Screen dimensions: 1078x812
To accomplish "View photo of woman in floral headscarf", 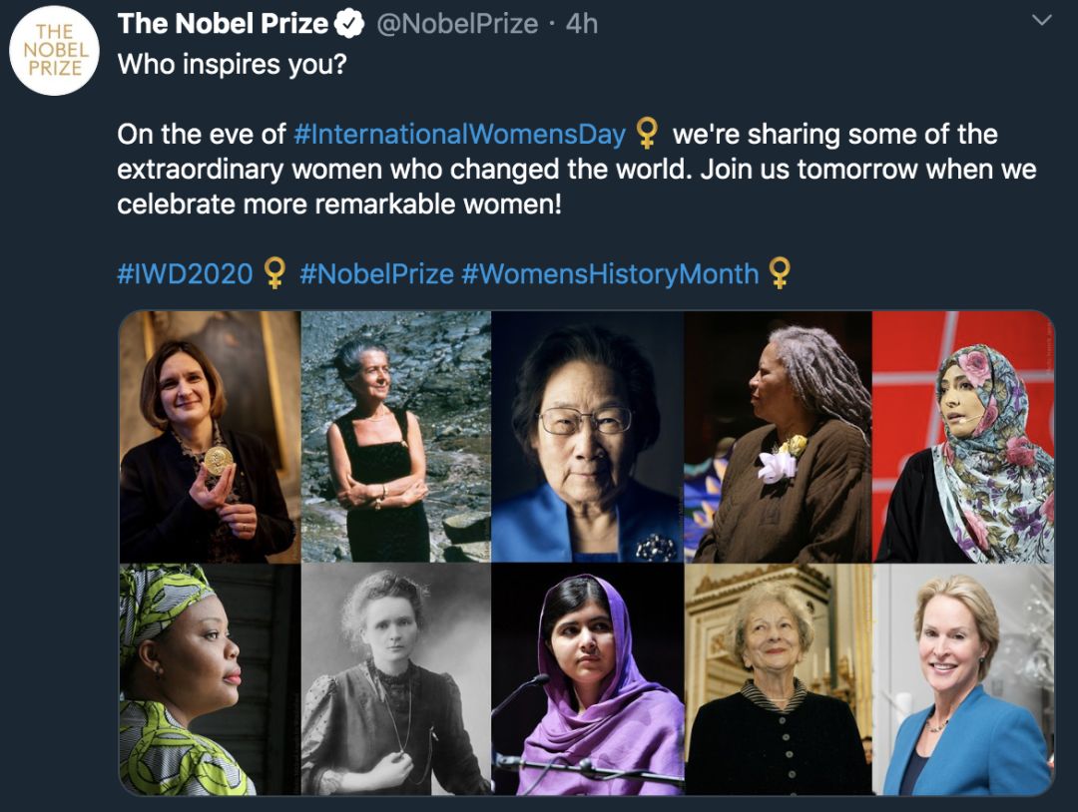I will pyautogui.click(x=963, y=437).
